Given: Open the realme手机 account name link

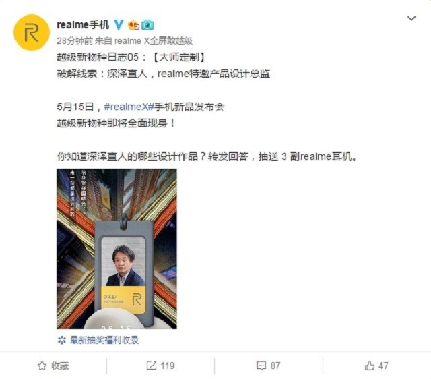Looking at the screenshot, I should coord(83,25).
